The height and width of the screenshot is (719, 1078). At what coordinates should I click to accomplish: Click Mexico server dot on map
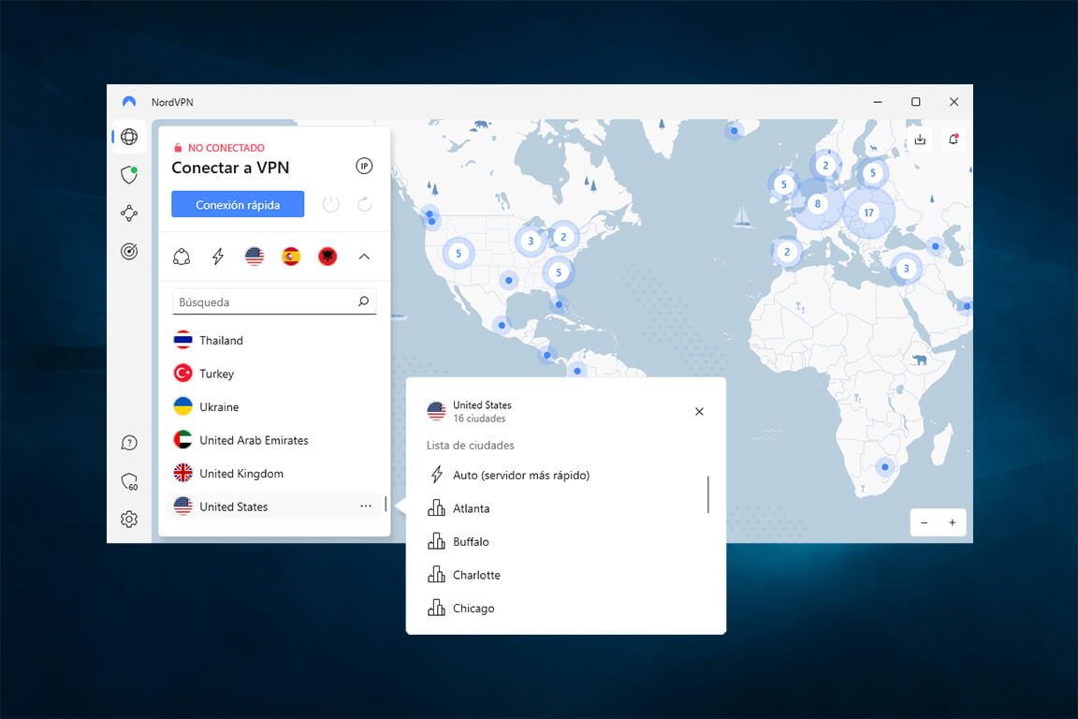502,326
